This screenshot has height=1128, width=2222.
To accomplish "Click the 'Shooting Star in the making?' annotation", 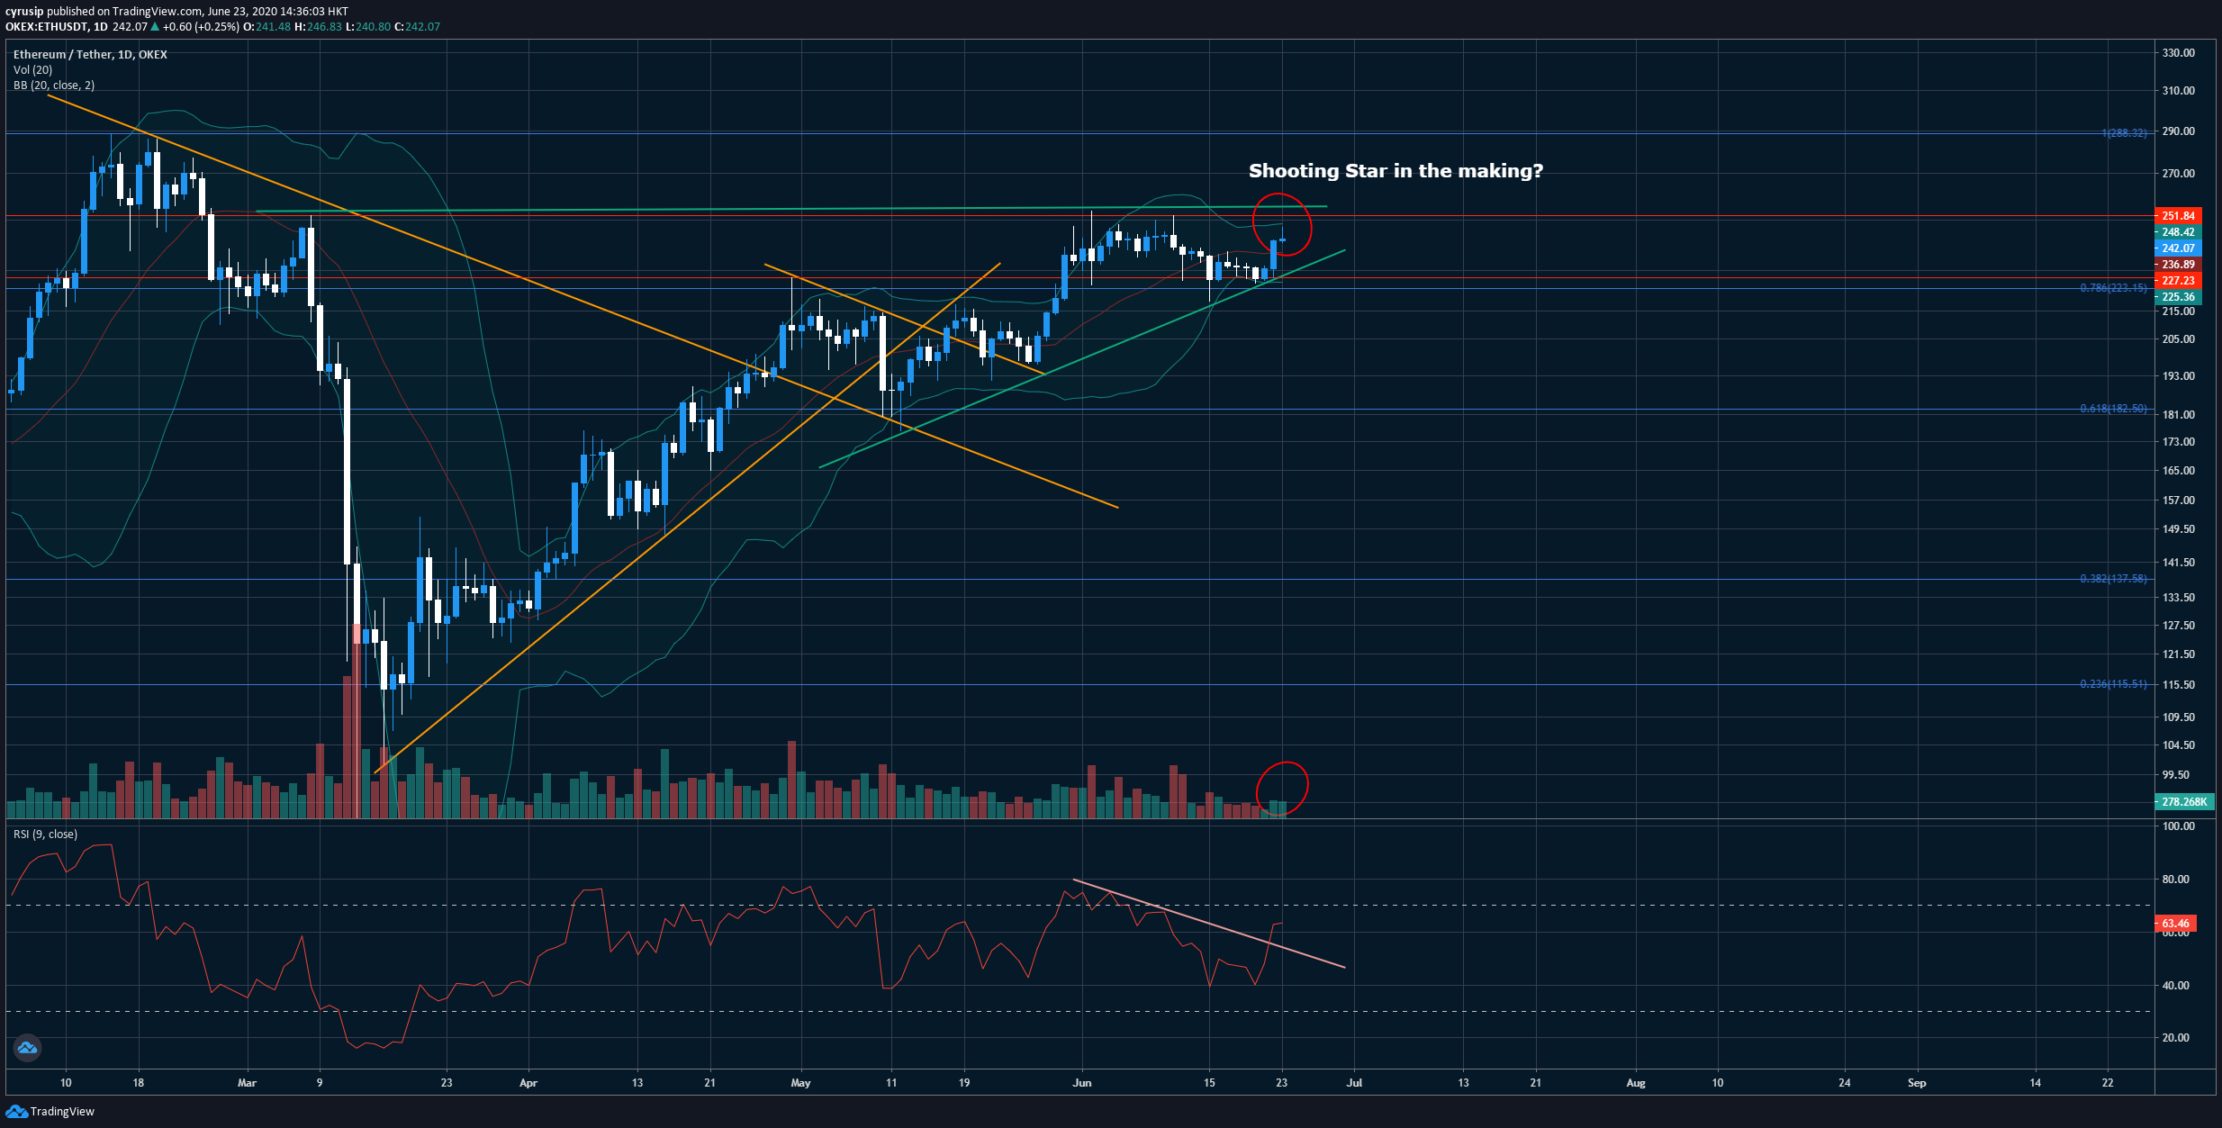I will coord(1396,170).
